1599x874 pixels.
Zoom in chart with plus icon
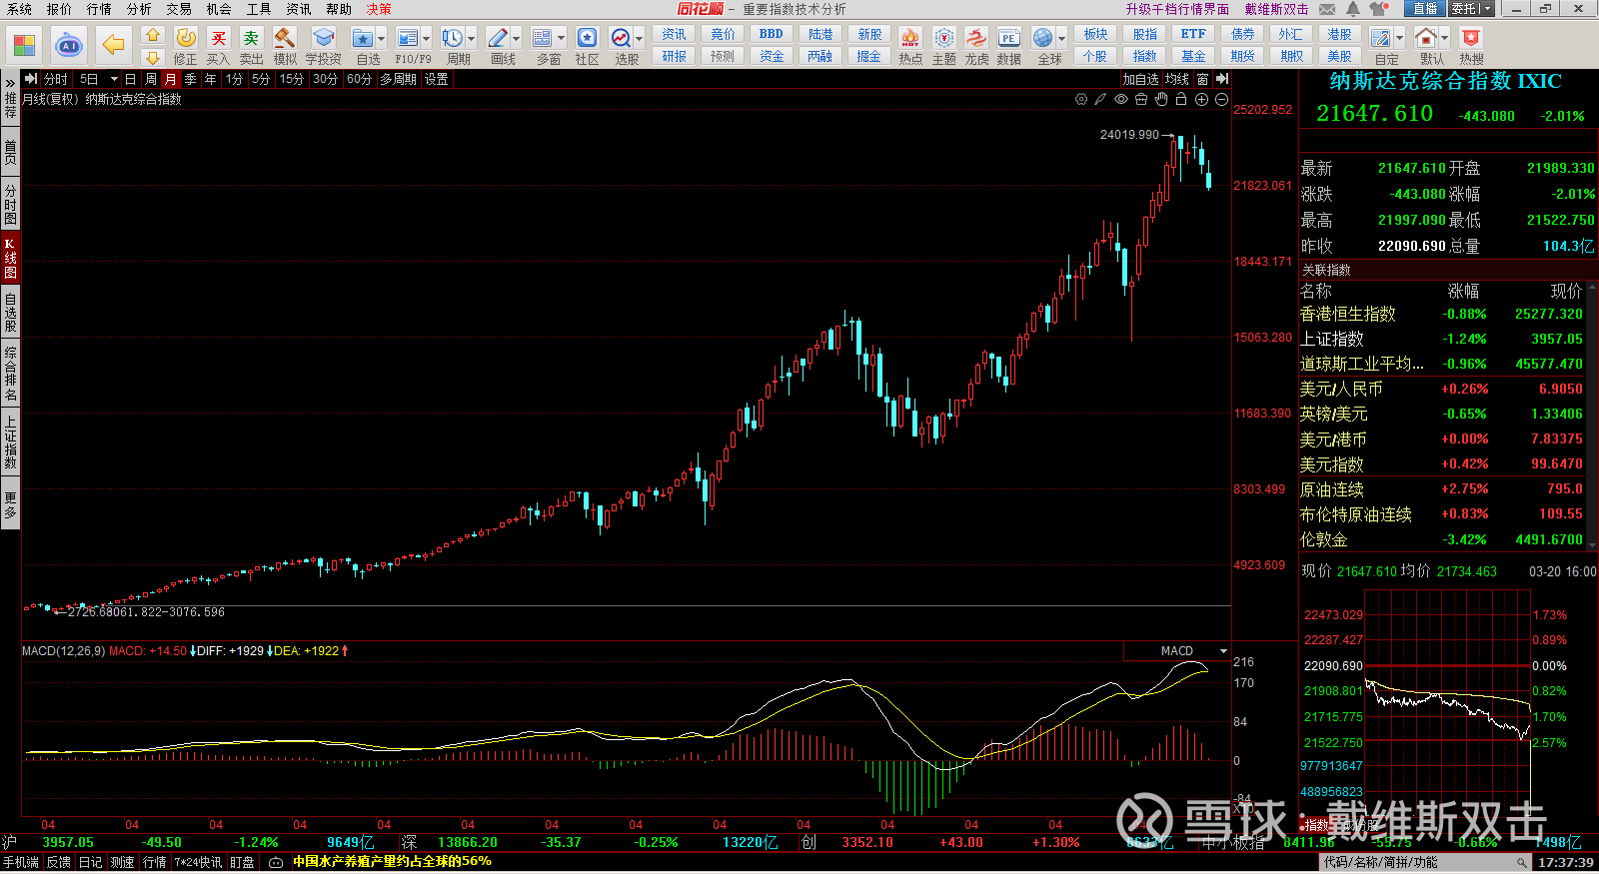[1201, 99]
